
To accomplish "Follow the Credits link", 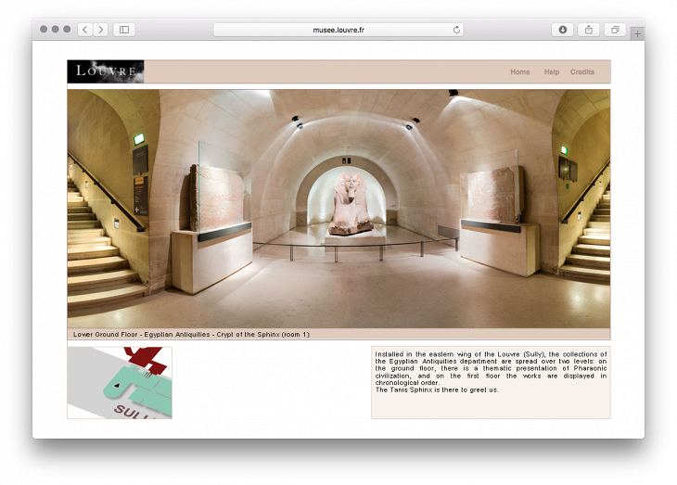I will (x=582, y=72).
